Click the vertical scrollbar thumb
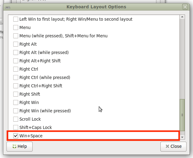193x158 pixels. [182, 115]
